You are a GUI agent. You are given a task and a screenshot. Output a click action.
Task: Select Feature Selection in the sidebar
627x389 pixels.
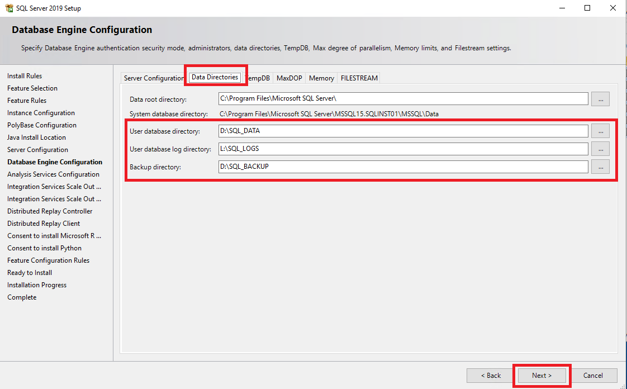[x=32, y=88]
